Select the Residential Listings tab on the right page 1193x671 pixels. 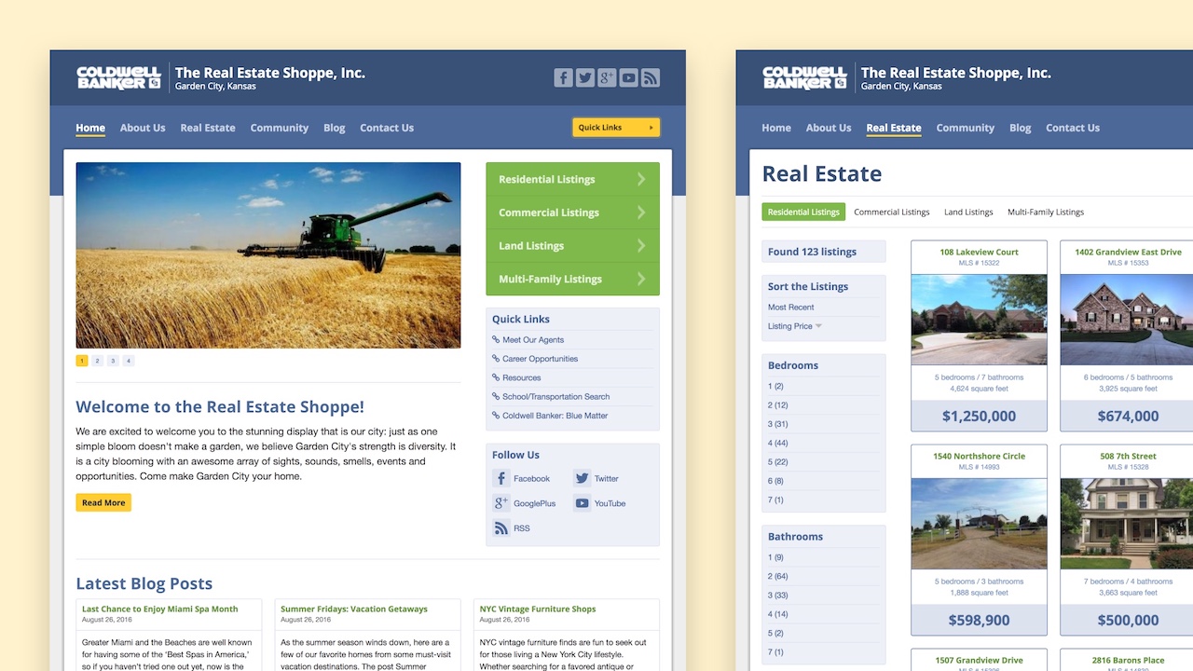[803, 212]
